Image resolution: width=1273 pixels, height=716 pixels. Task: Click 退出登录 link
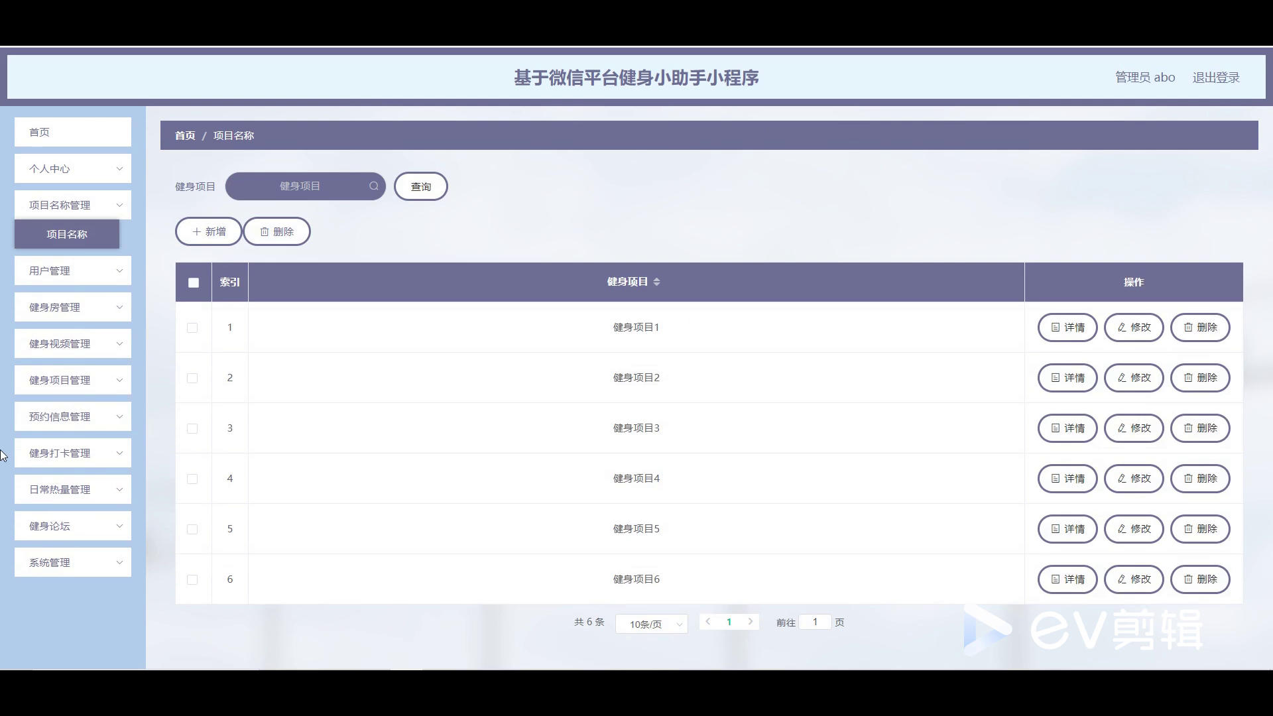coord(1216,78)
